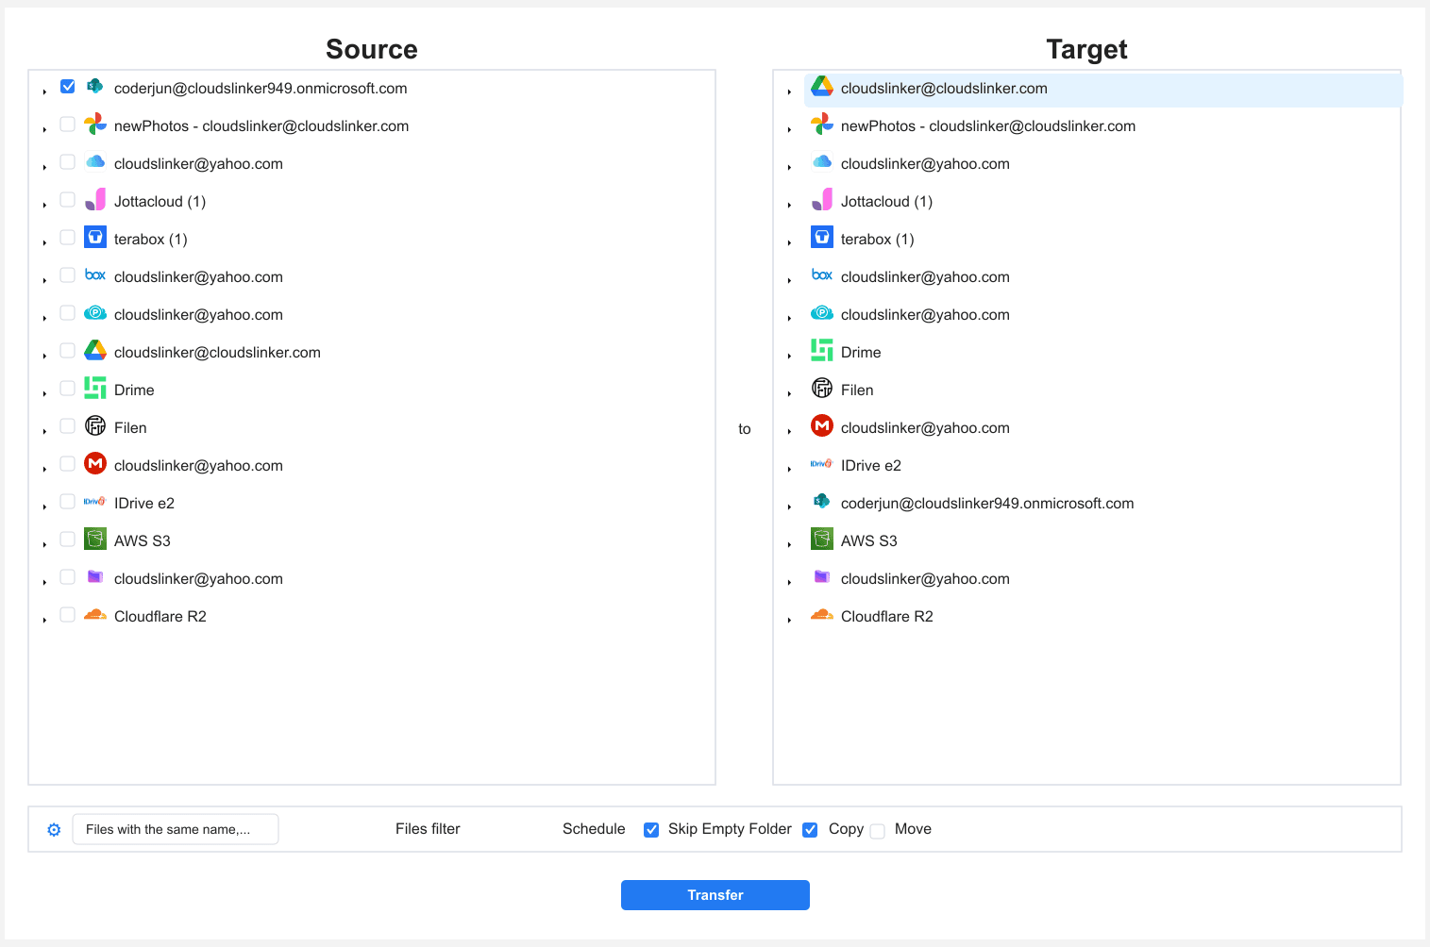Check the newPhotos source checkbox

tap(68, 125)
